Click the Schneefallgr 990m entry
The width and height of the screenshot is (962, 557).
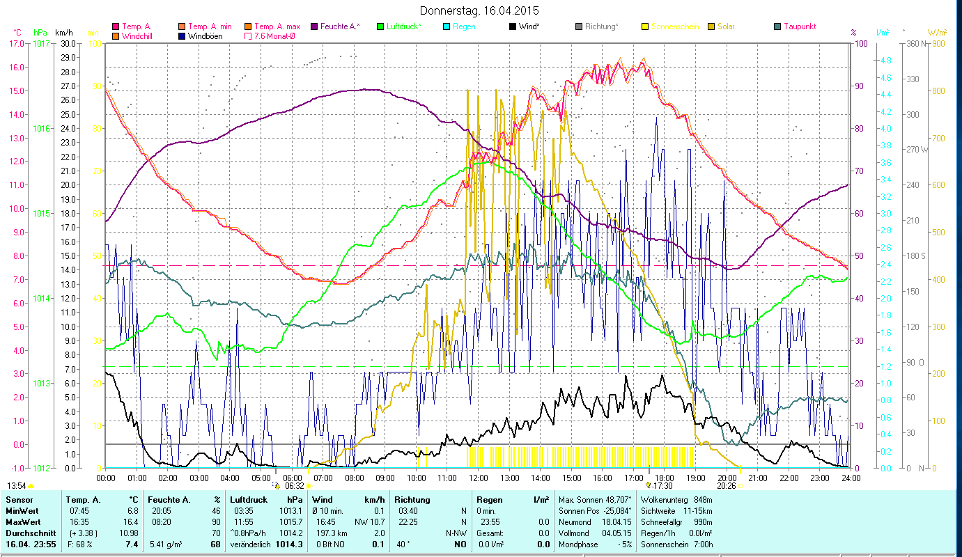[676, 522]
